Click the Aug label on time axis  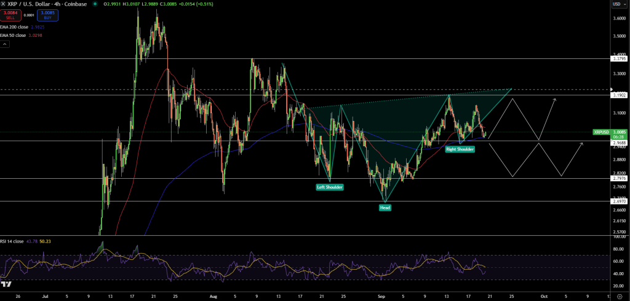coord(213,296)
